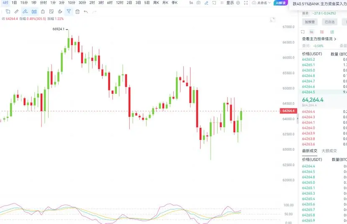The width and height of the screenshot is (347, 224).
Task: Click the edit note icon
Action: tap(51, 11)
